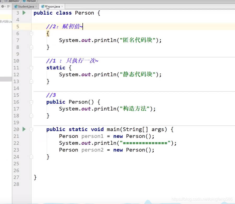The image size is (235, 204).
Task: Open project panel settings gear
Action: click(3, 6)
